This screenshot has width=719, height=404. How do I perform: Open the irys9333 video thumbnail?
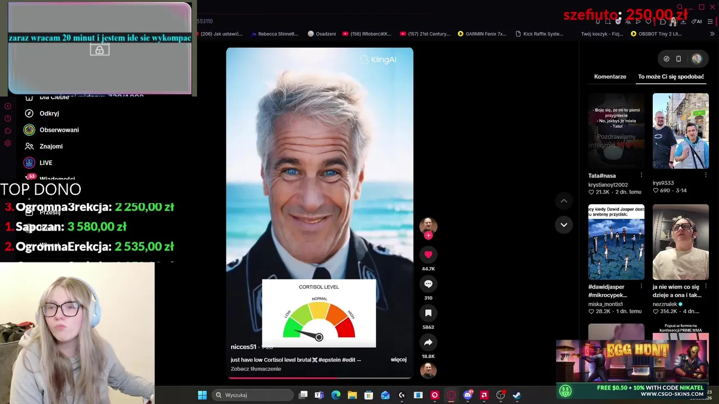[x=681, y=131]
